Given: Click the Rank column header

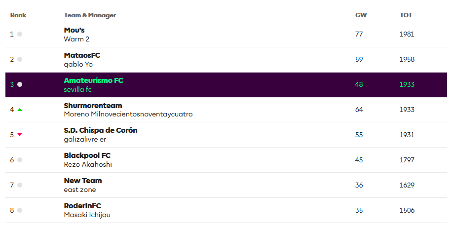Looking at the screenshot, I should click(x=18, y=15).
